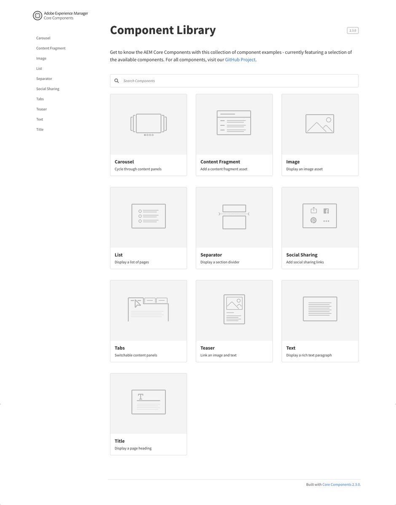The height and width of the screenshot is (505, 396).
Task: Click the Teaser component thumbnail
Action: [x=234, y=309]
